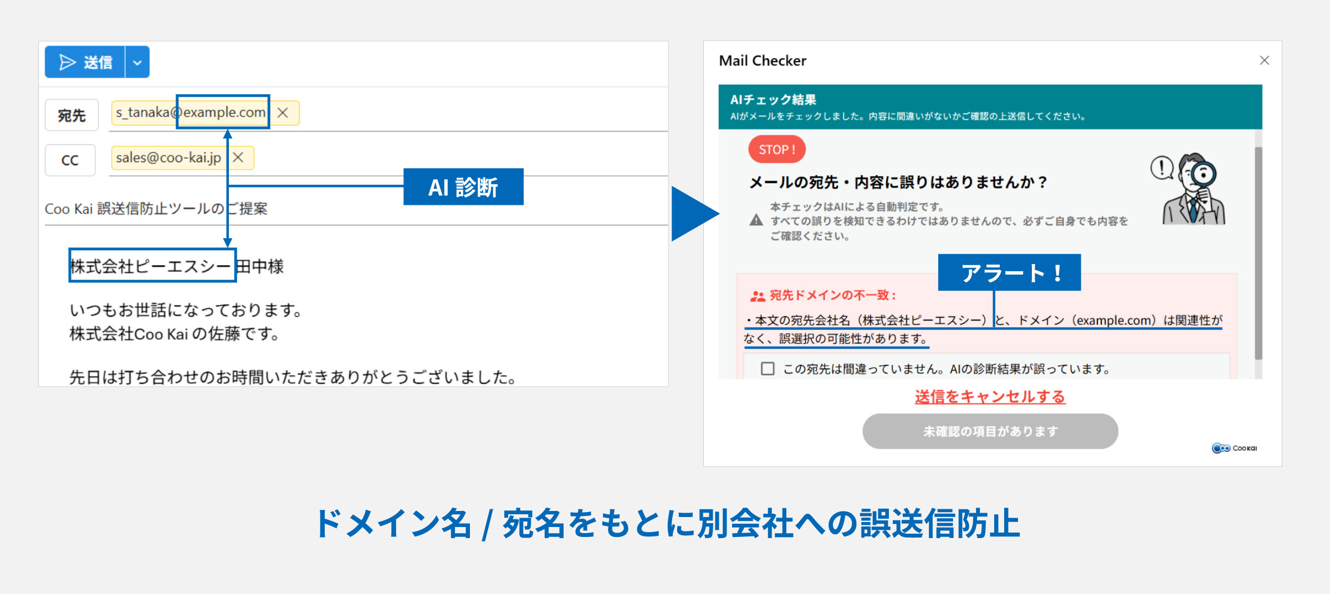Click the 宛先 field label
The width and height of the screenshot is (1330, 594).
pyautogui.click(x=71, y=115)
